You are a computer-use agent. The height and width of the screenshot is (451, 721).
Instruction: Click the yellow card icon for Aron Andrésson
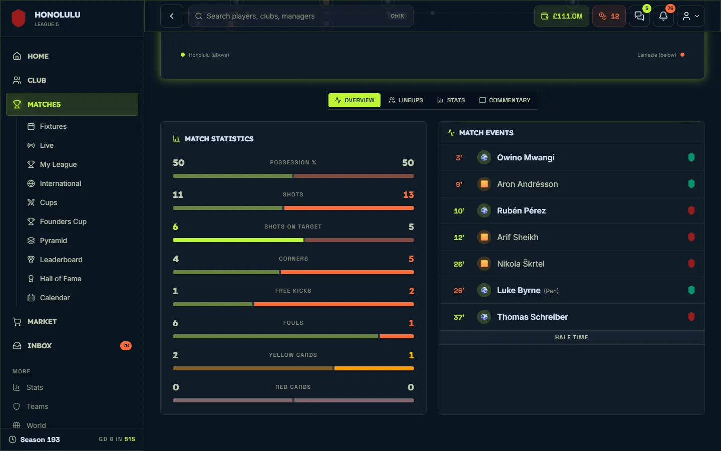484,184
